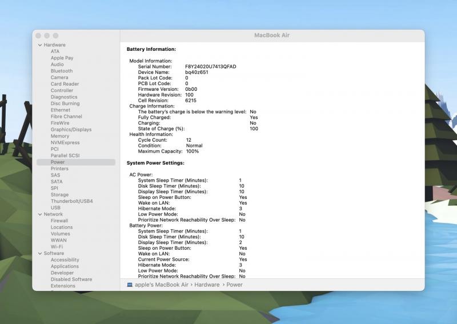
Task: Click the MacBook Air window title
Action: (x=272, y=35)
